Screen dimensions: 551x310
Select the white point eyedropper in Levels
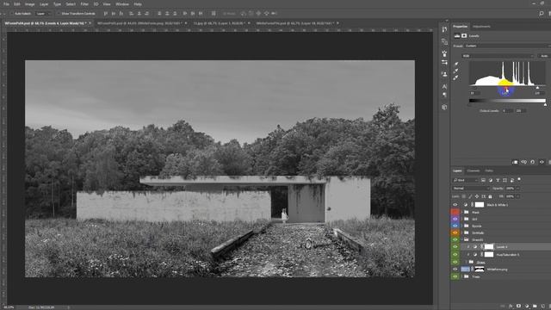tap(456, 78)
